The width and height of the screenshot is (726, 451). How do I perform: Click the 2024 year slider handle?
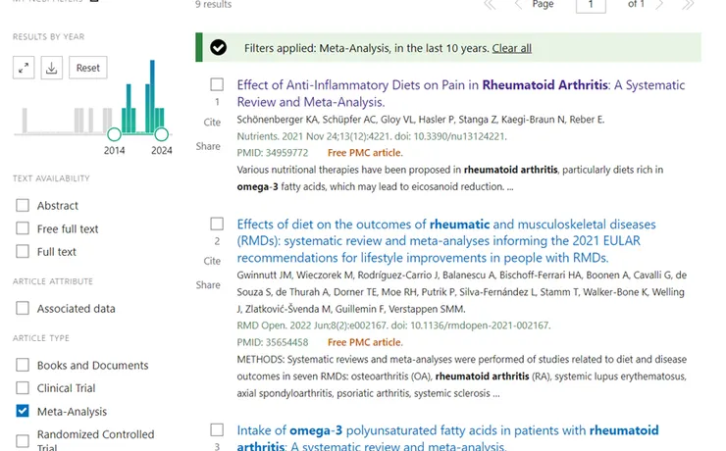click(x=161, y=134)
